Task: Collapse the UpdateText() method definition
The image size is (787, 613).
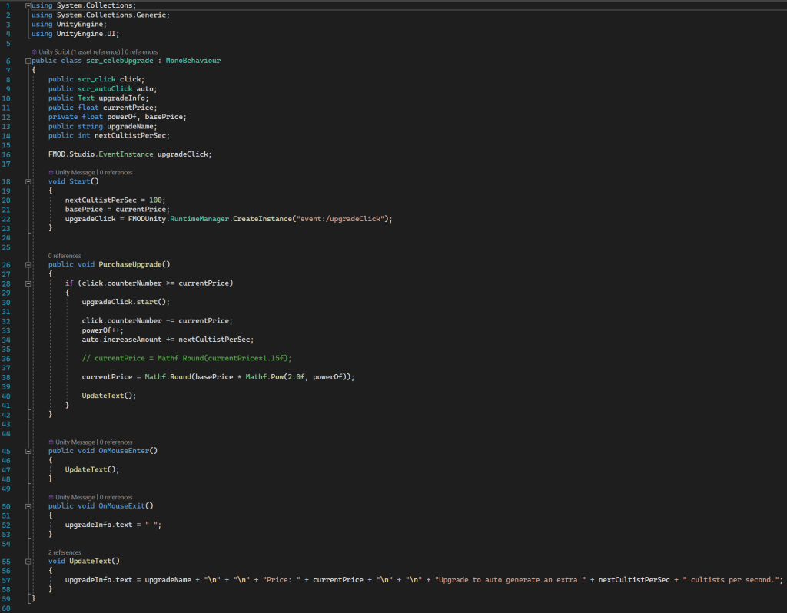Action: (28, 562)
